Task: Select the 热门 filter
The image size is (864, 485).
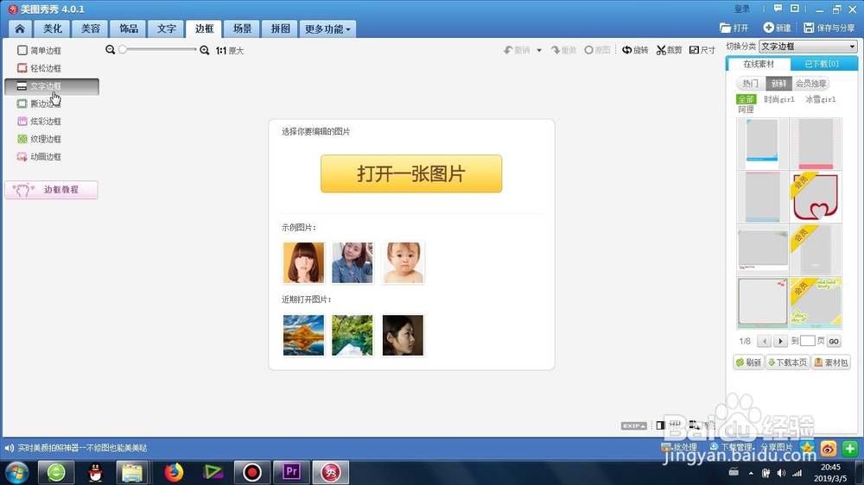Action: pos(751,84)
